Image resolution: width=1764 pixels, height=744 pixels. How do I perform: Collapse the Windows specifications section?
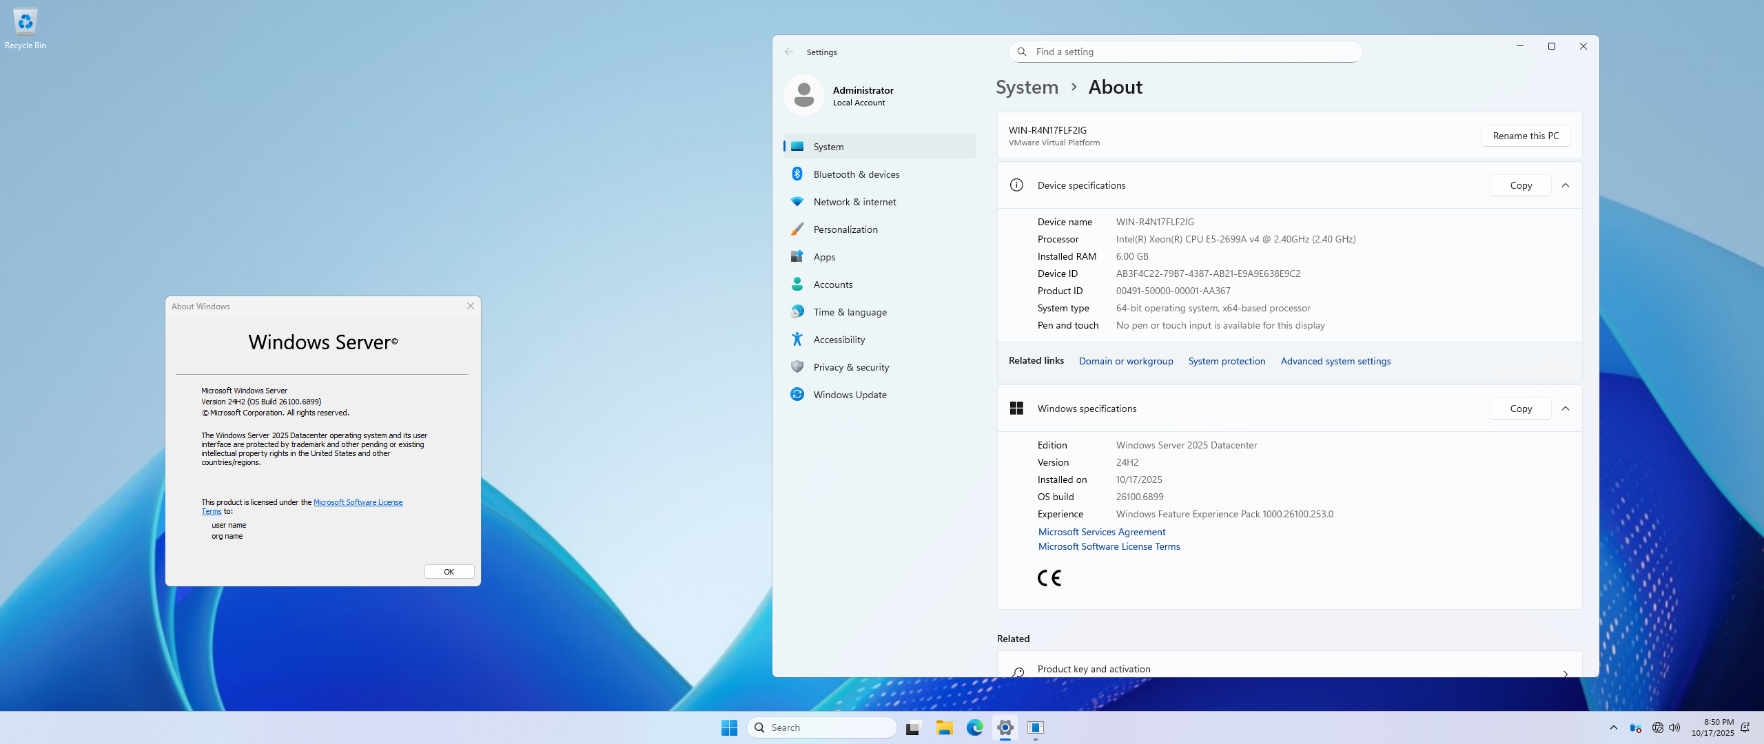point(1566,409)
